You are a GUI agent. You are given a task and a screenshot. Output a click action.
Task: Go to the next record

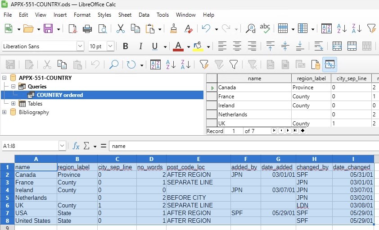click(x=288, y=131)
